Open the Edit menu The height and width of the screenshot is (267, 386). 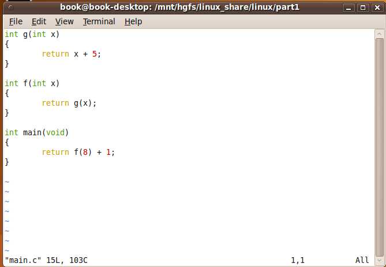pos(39,22)
